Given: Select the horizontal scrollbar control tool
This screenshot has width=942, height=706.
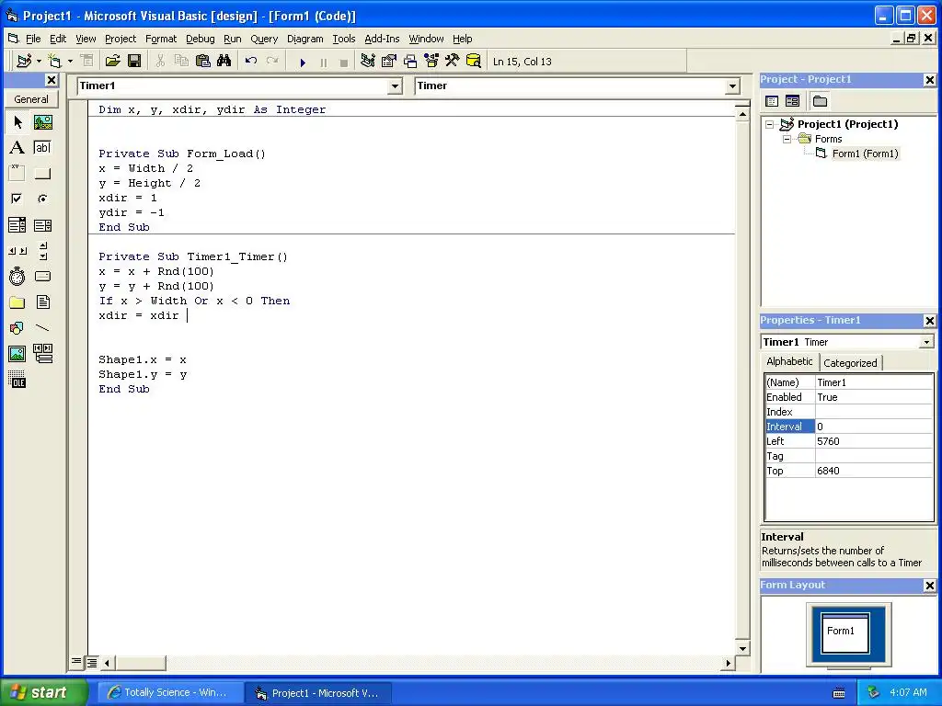Looking at the screenshot, I should coord(17,251).
